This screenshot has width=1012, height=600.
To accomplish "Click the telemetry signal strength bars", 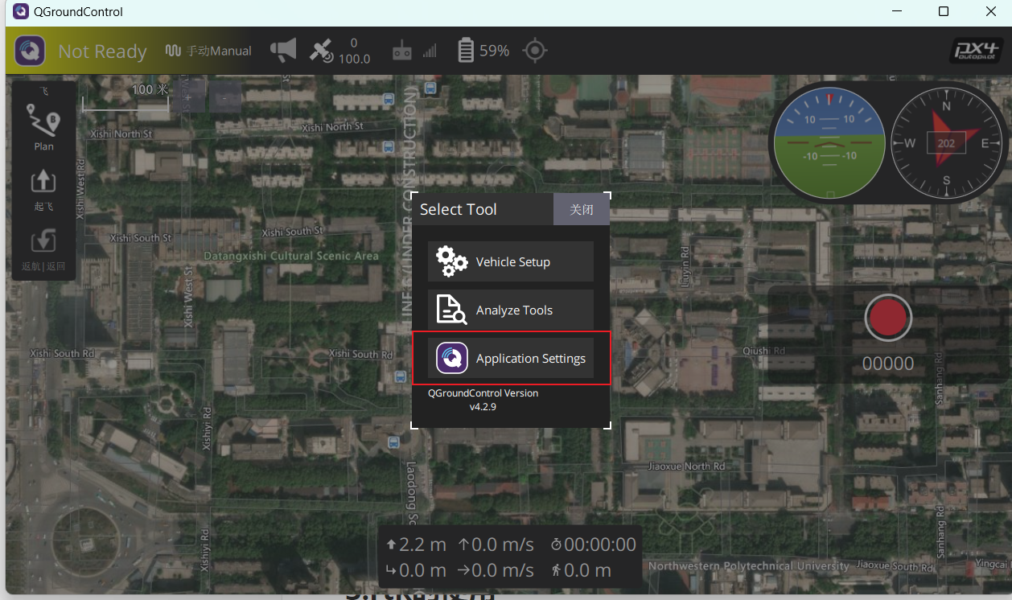I will (x=430, y=51).
